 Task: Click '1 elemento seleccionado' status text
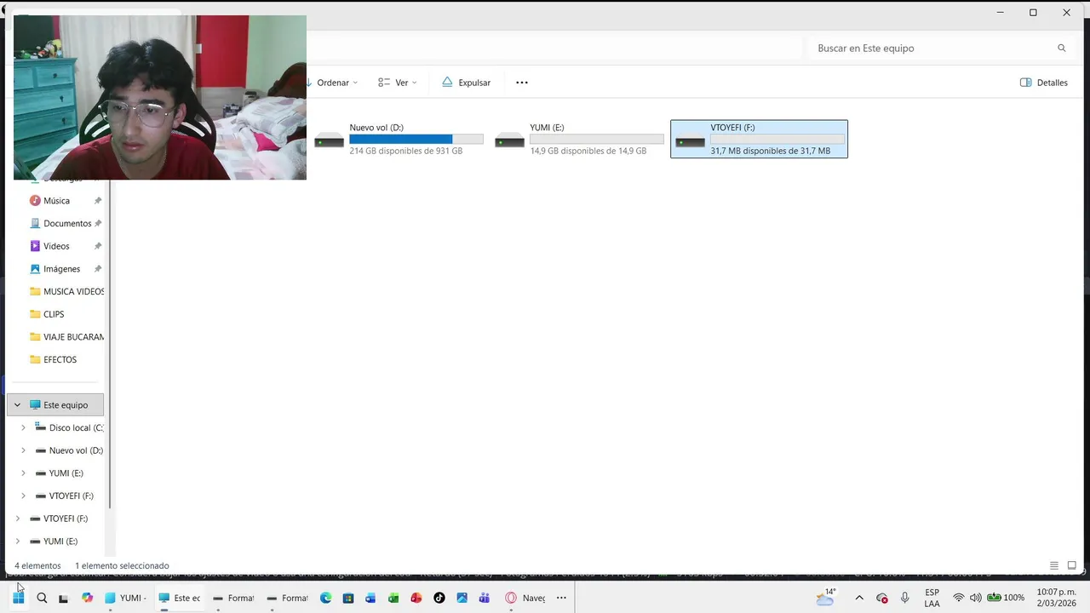click(122, 565)
